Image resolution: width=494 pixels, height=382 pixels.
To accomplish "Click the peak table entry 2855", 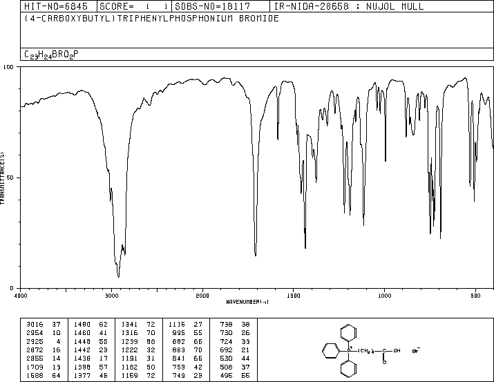I will [x=35, y=359].
